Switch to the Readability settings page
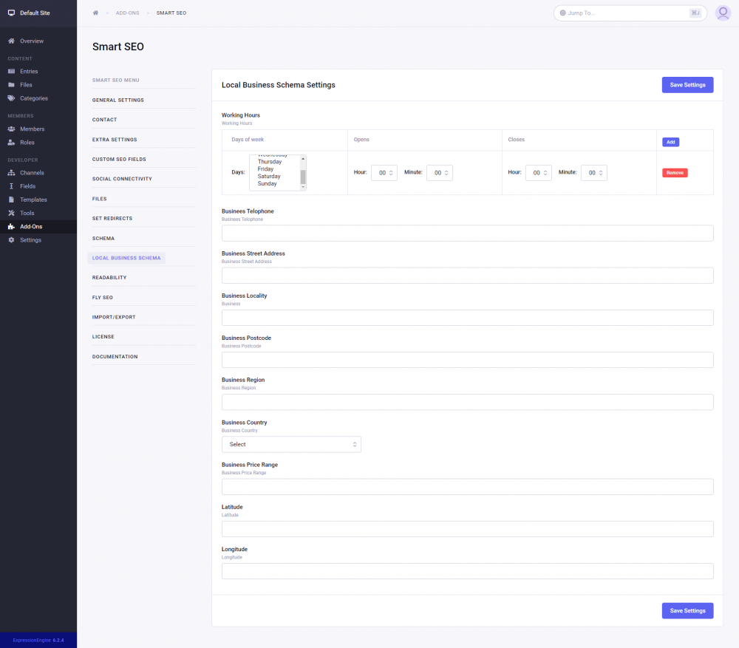Screen dimensions: 739x648 108,277
